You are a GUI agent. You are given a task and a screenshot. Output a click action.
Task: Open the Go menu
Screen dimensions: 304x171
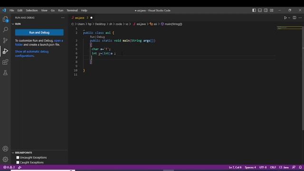tap(53, 10)
